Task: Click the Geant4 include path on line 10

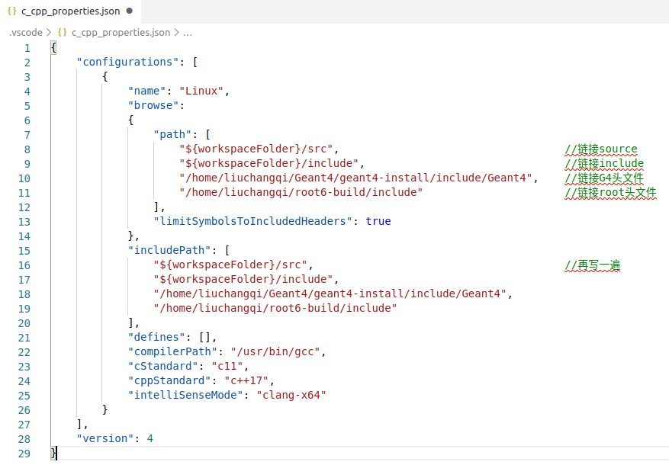Action: 355,178
